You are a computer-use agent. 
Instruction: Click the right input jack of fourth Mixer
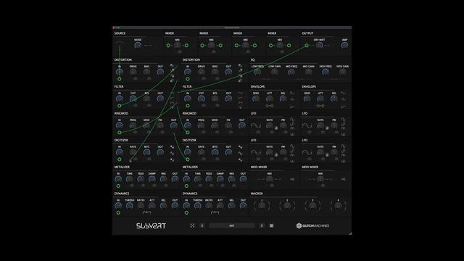coord(289,46)
